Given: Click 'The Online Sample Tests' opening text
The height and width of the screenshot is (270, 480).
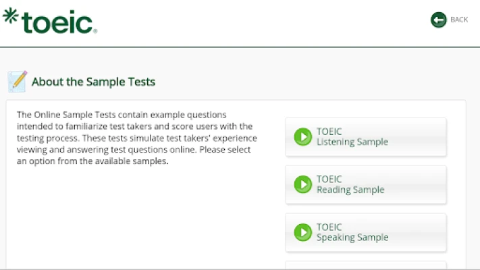Looking at the screenshot, I should 65,115.
